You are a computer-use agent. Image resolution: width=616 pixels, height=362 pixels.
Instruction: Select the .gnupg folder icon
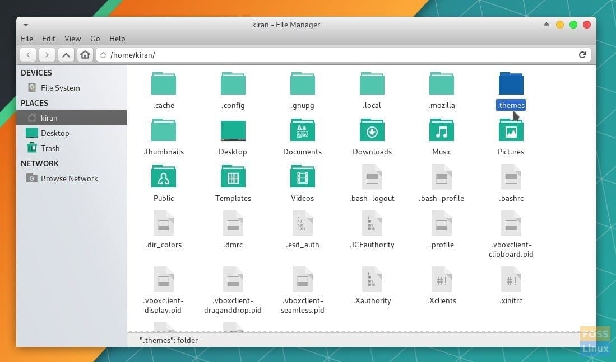coord(303,83)
